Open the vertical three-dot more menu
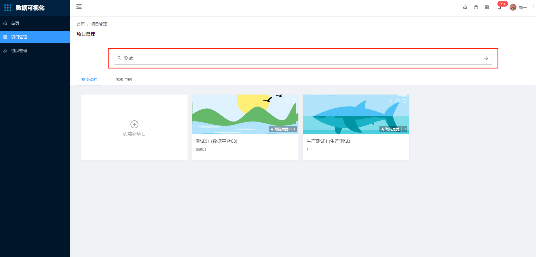The width and height of the screenshot is (536, 257). 533,7
